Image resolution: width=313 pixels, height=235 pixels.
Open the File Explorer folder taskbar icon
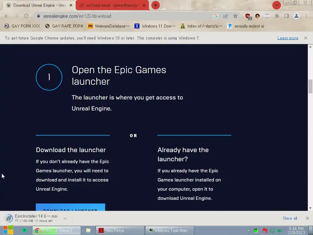88,230
